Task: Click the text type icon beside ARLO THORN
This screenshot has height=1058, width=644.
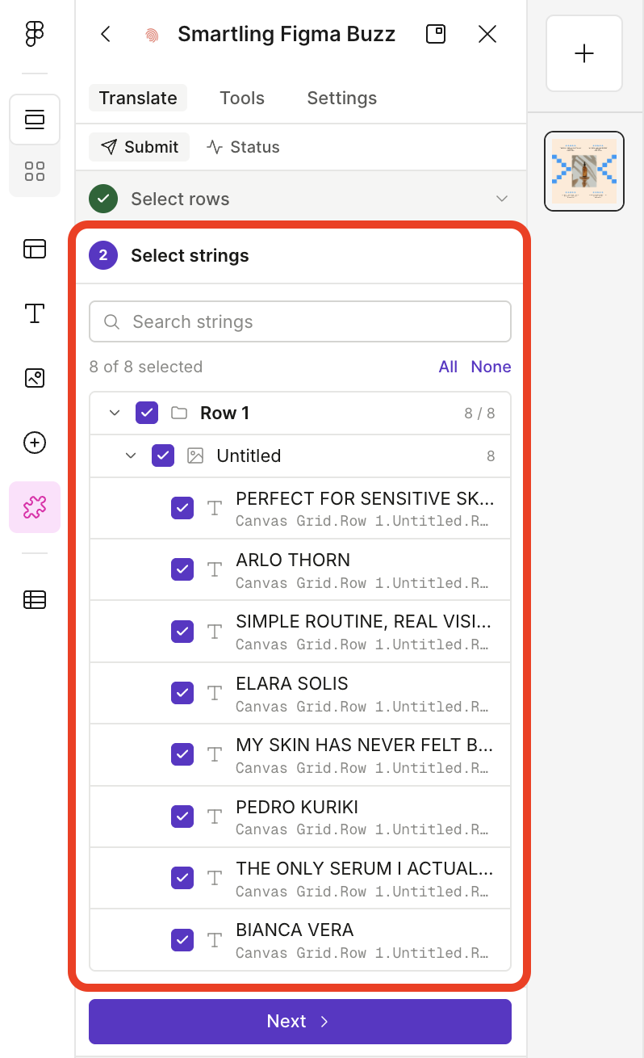Action: click(x=215, y=569)
